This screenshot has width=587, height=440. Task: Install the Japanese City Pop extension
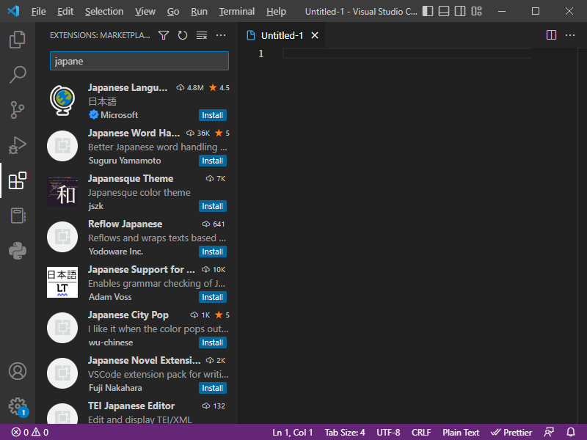point(212,342)
